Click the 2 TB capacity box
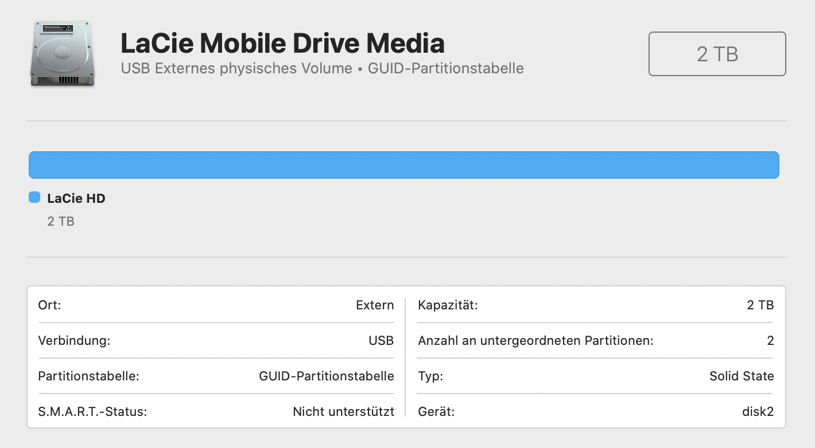 717,54
